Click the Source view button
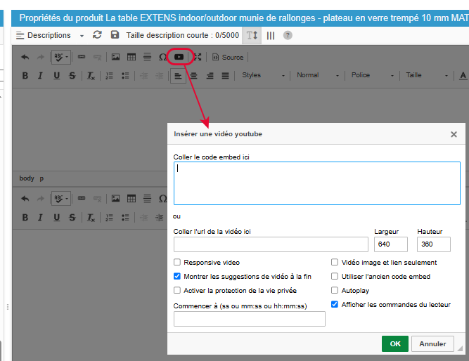 point(228,57)
